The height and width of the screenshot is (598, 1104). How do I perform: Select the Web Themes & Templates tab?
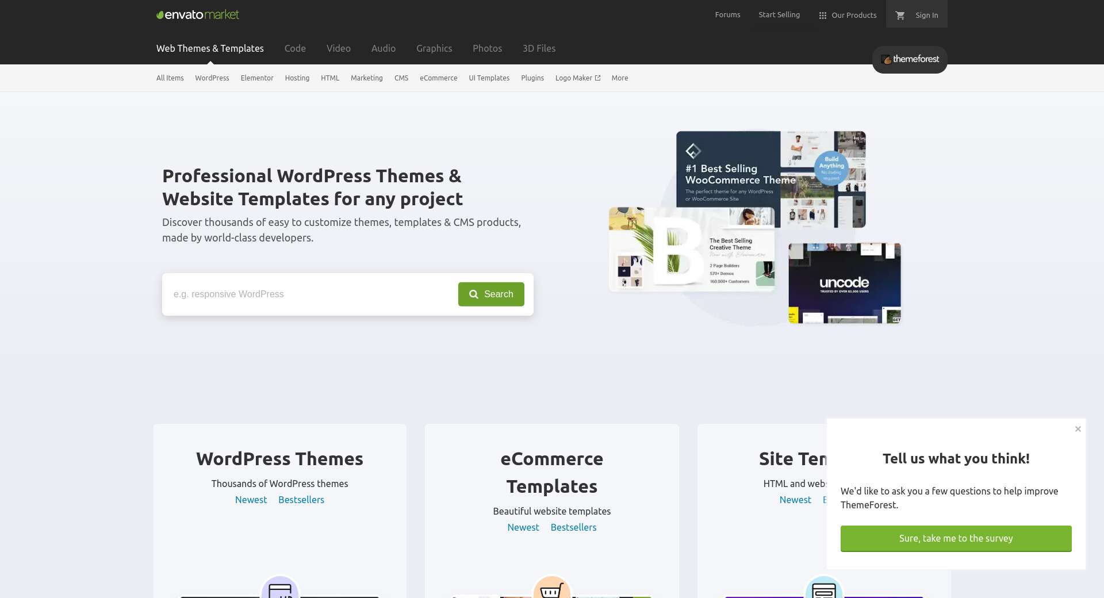click(210, 48)
